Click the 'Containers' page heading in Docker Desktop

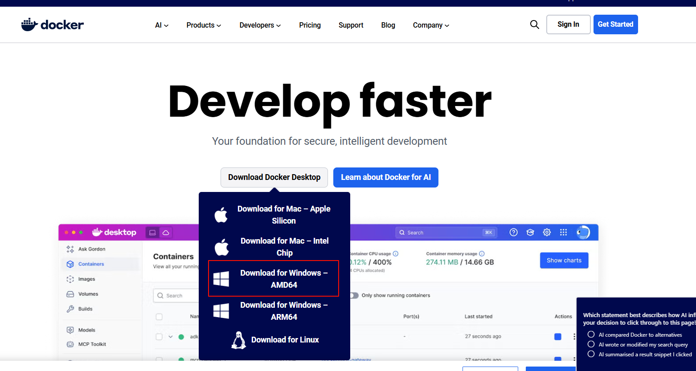coord(173,257)
